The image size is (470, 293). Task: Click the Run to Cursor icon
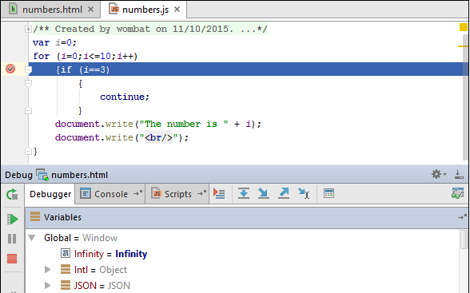point(304,194)
